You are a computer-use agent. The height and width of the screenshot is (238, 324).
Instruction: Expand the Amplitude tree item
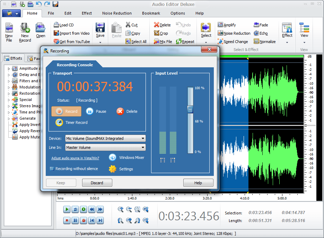9,68
